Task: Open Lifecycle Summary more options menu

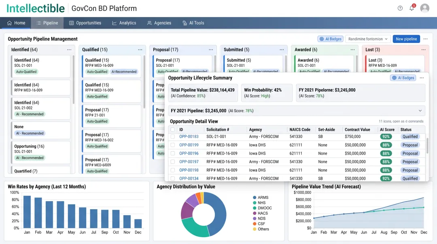Action: pyautogui.click(x=422, y=78)
